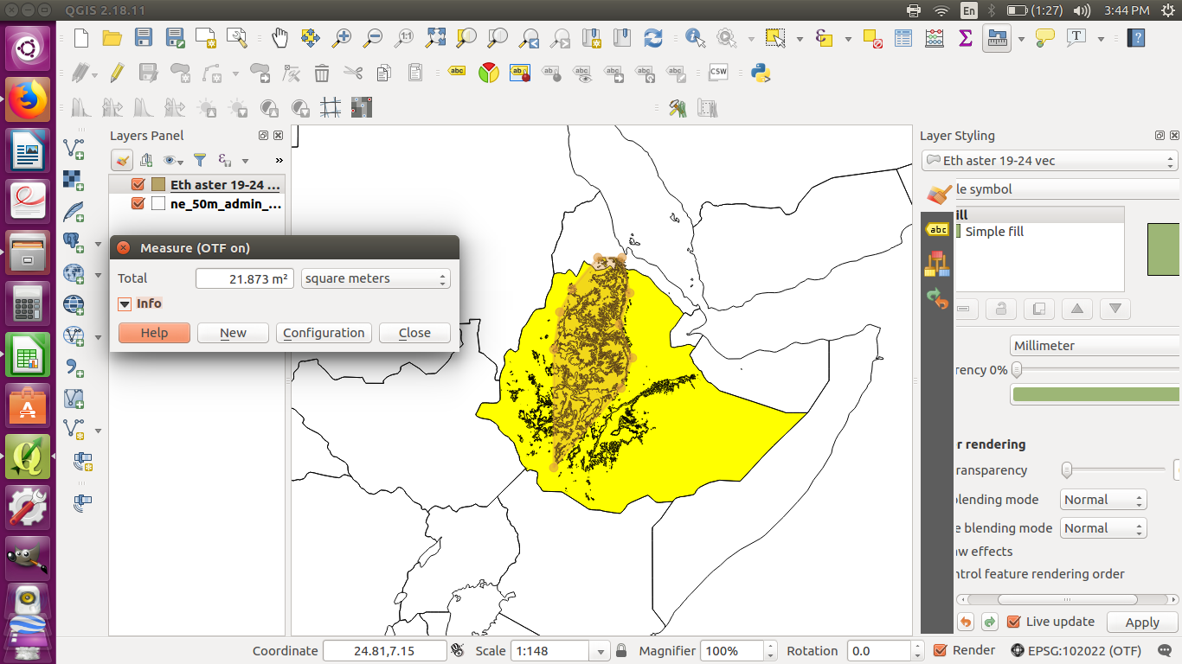Screen dimensions: 1182x664
Task: Open Configuration in Measure dialog
Action: (x=324, y=333)
